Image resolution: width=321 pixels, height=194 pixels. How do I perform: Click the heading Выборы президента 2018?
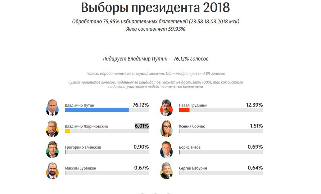[155, 8]
